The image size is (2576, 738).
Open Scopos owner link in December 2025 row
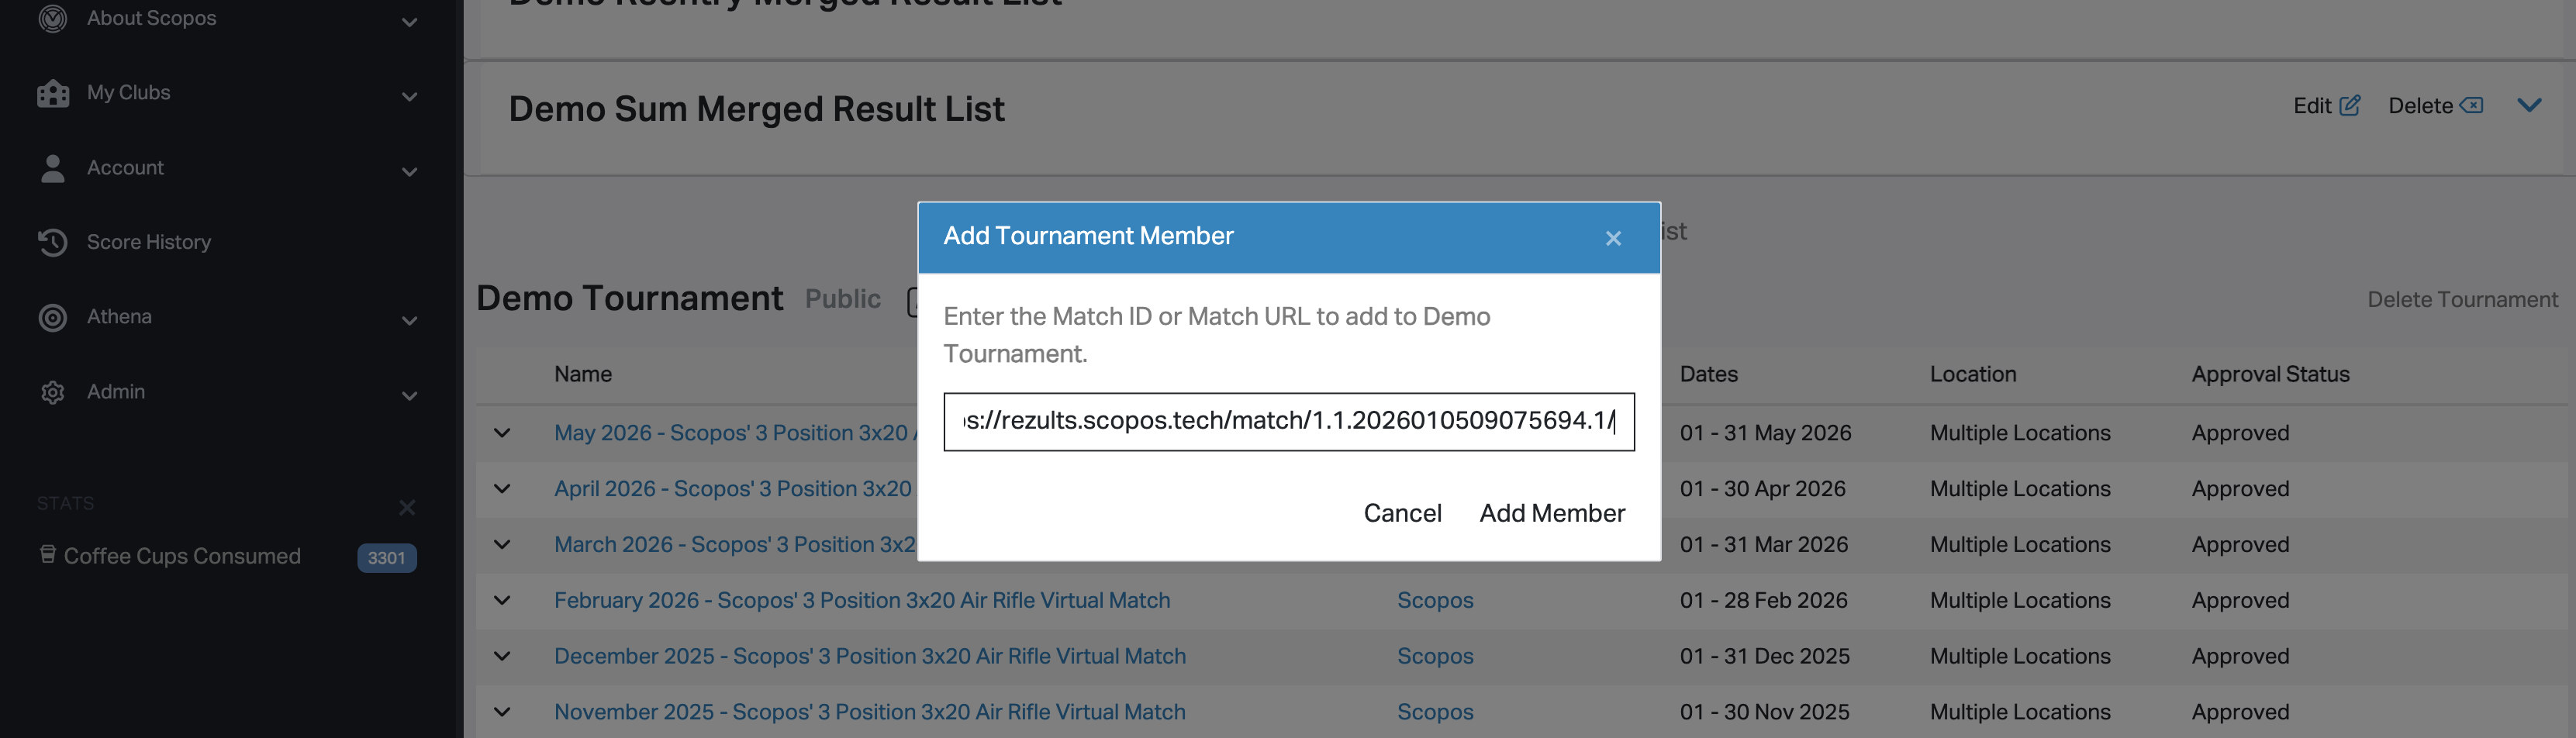[1435, 656]
